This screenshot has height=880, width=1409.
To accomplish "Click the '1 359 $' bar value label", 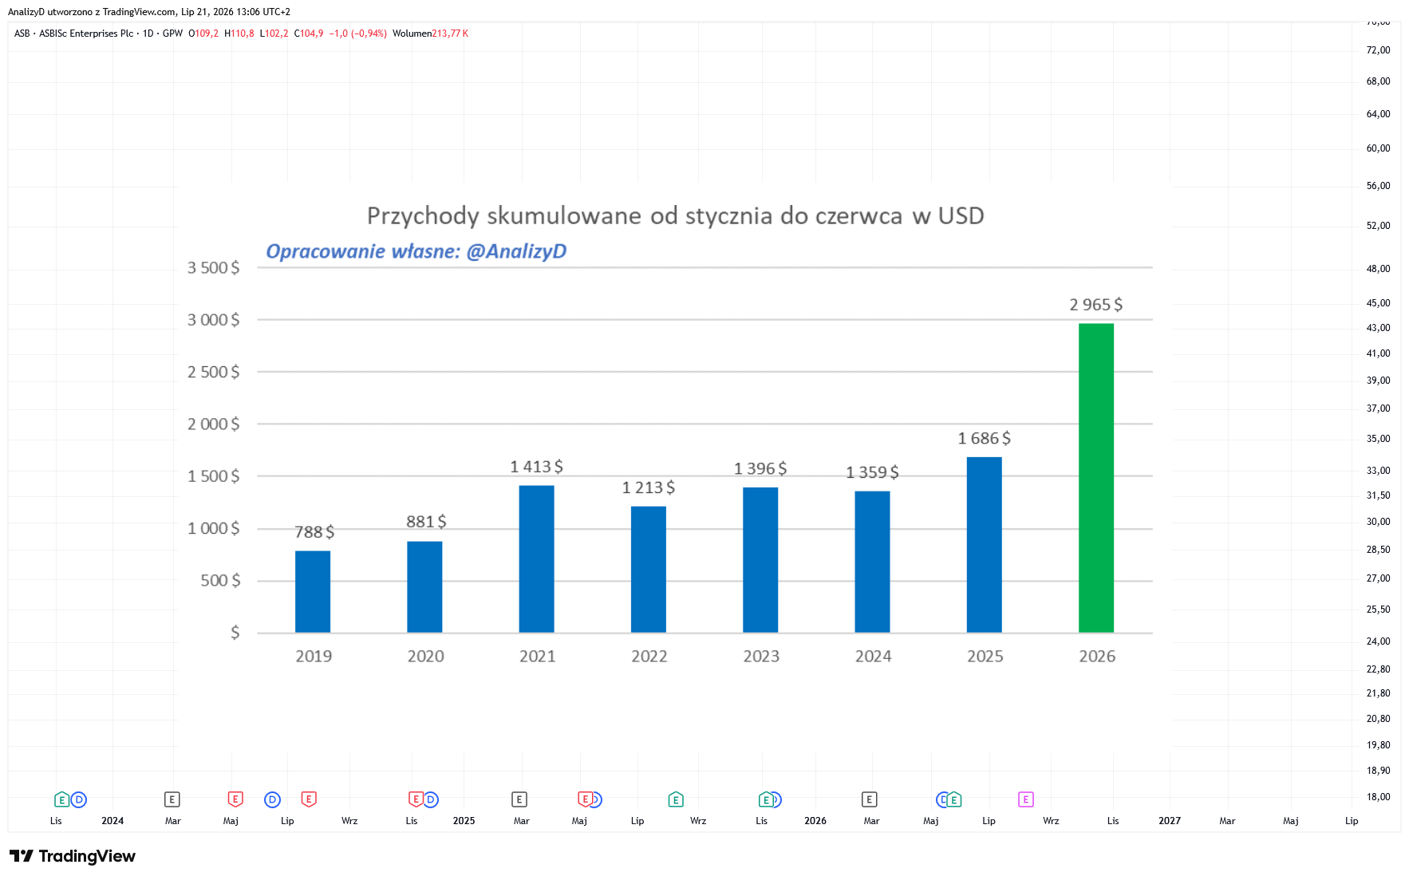I will tap(872, 472).
